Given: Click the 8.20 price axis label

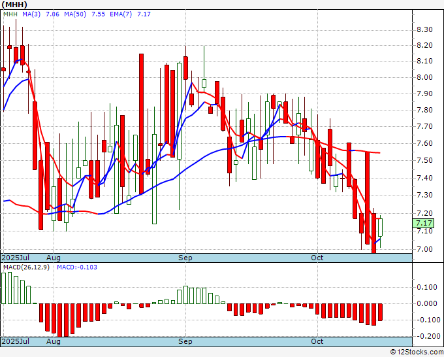Looking at the screenshot, I should click(424, 45).
